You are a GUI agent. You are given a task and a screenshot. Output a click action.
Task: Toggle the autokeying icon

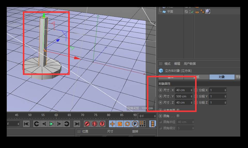(x=95, y=124)
